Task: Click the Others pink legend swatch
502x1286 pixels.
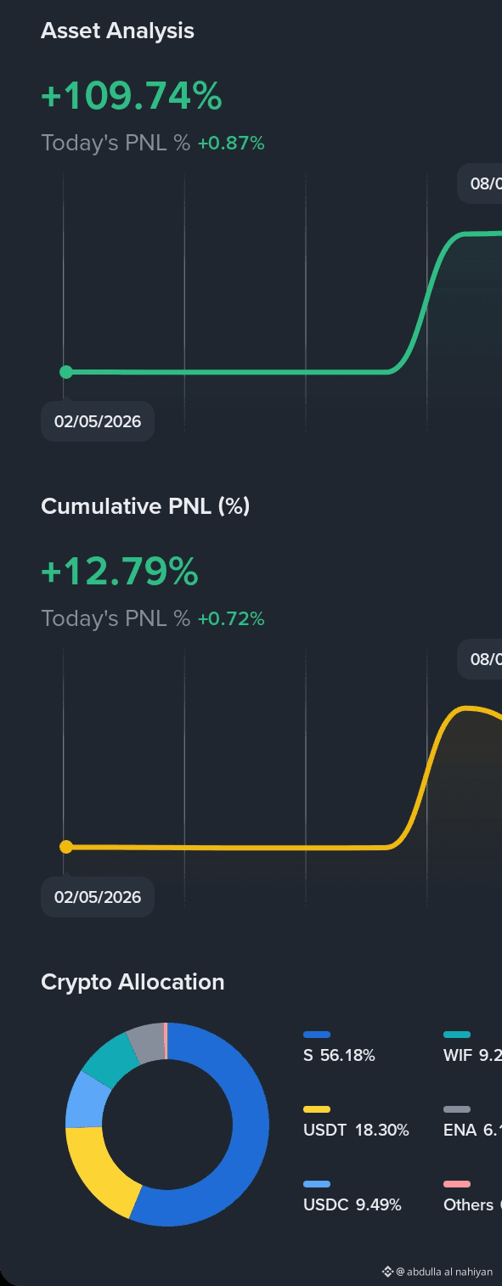Action: [457, 1184]
